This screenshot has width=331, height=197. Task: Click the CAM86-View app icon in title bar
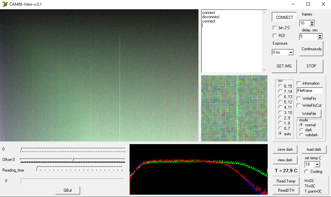(5, 4)
